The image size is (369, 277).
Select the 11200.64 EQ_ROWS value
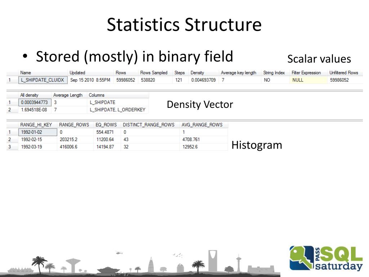pyautogui.click(x=105, y=139)
